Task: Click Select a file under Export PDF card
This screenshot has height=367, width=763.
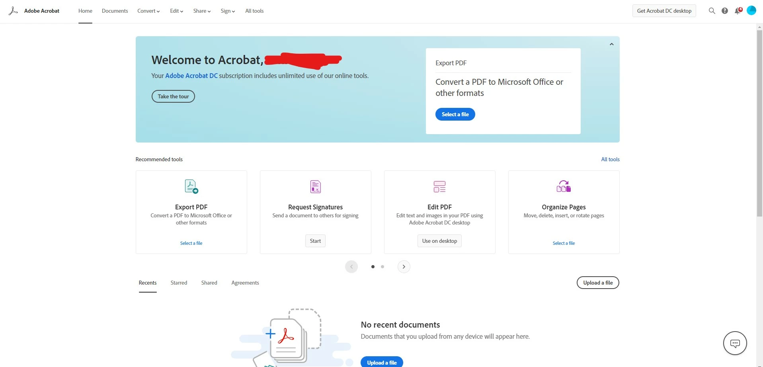Action: [191, 243]
